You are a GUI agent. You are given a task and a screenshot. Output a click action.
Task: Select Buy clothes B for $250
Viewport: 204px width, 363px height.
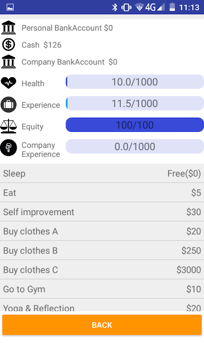tap(102, 250)
